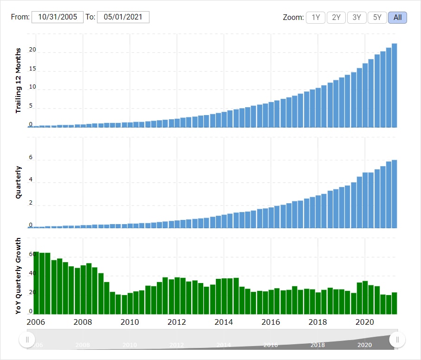
Task: Click rightmost green bar in YoY Growth chart
Action: tap(395, 303)
